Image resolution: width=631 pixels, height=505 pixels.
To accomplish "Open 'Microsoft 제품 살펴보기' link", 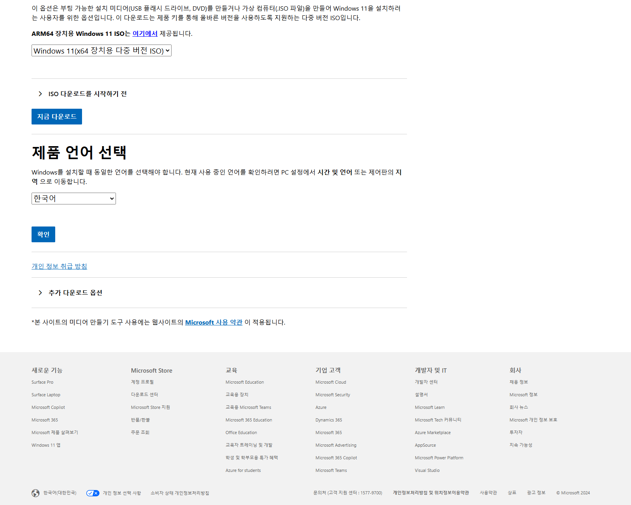I will click(55, 433).
